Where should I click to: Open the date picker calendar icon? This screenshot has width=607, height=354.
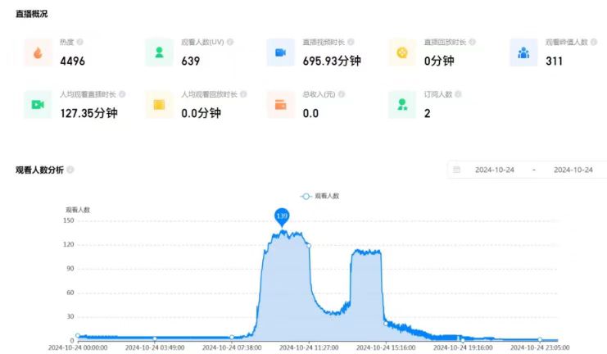coord(456,170)
